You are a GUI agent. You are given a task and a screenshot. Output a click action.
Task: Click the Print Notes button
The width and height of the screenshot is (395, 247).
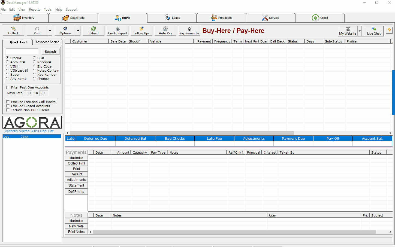click(x=76, y=232)
